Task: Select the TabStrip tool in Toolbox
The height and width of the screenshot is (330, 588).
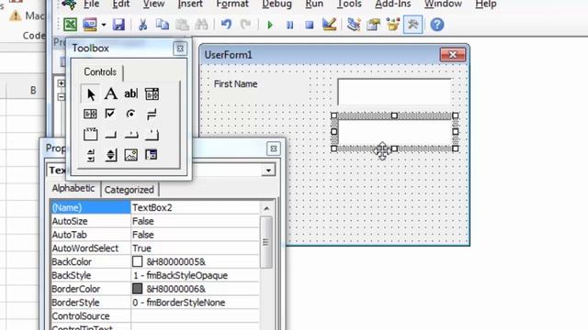Action: (131, 135)
